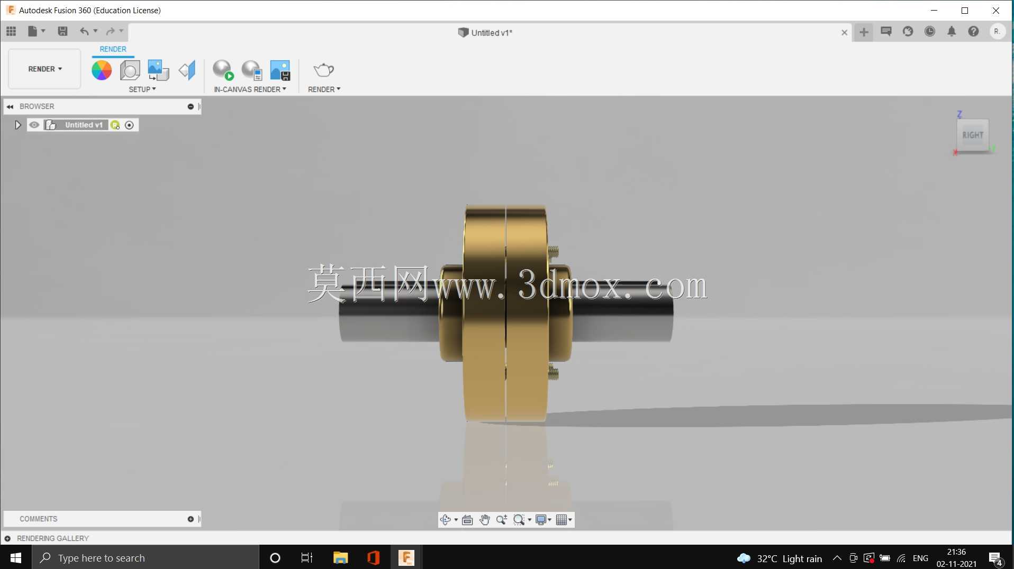Expand the COMMENTS panel options

pos(191,519)
